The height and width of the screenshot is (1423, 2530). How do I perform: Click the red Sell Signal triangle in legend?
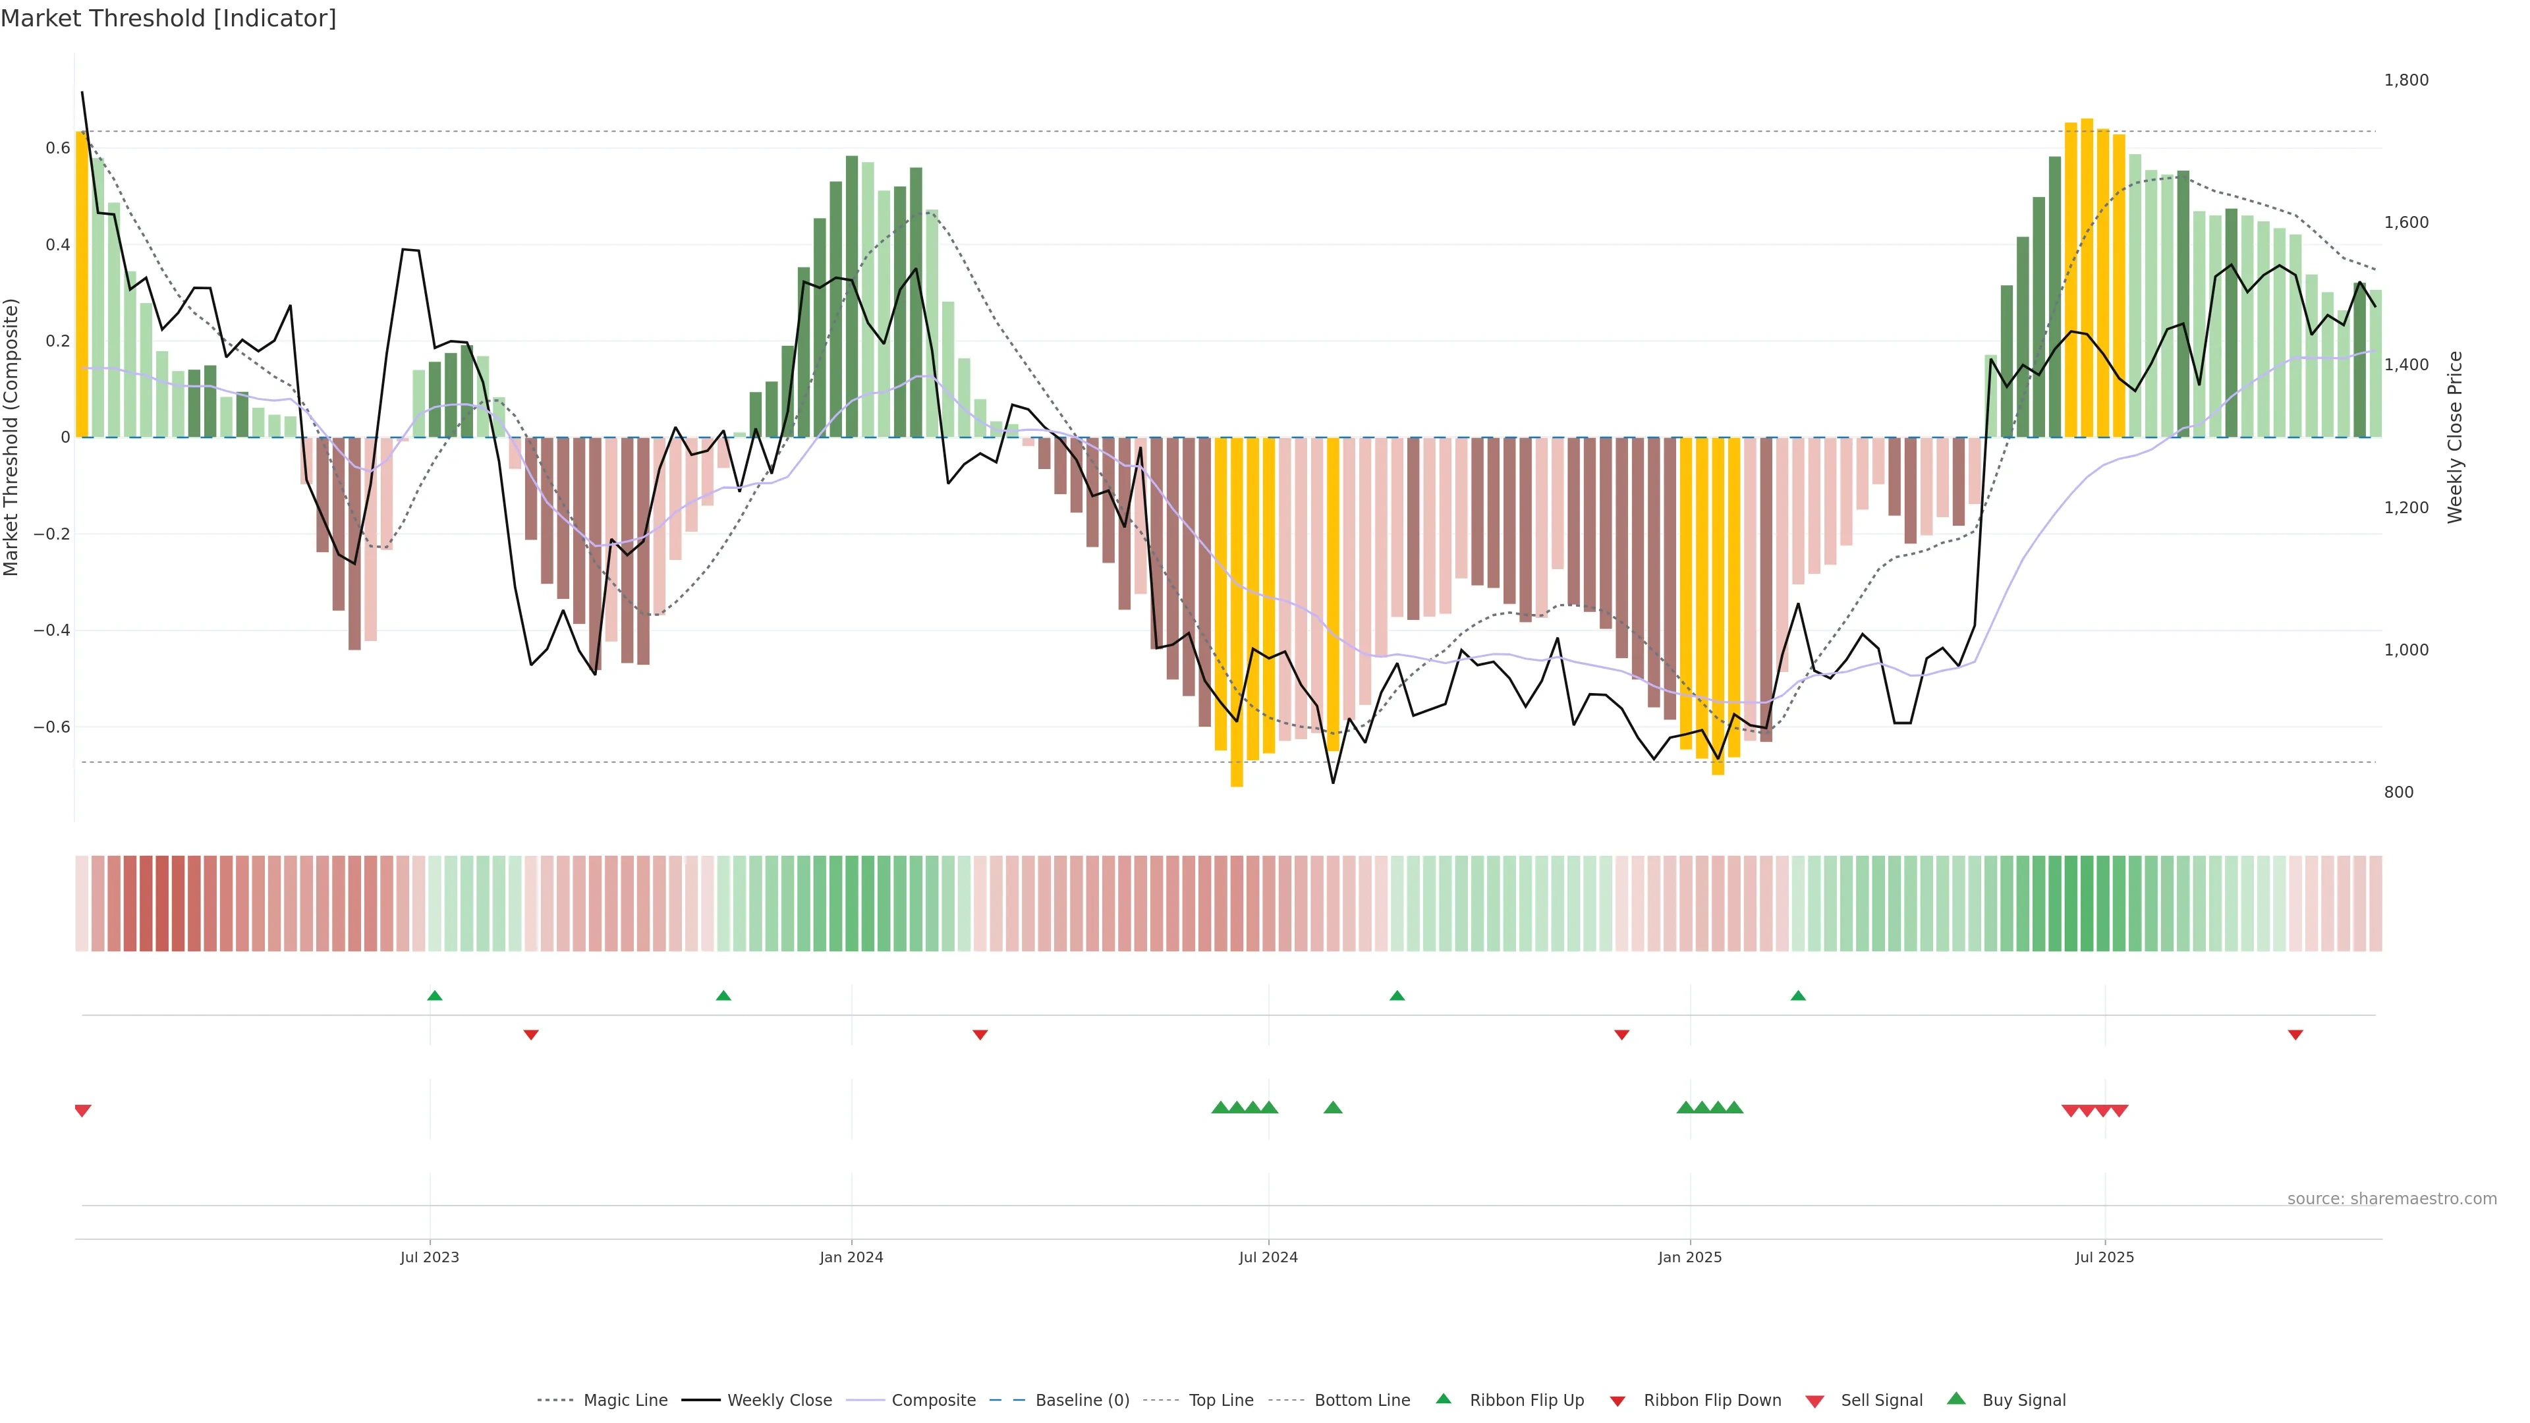1815,1401
